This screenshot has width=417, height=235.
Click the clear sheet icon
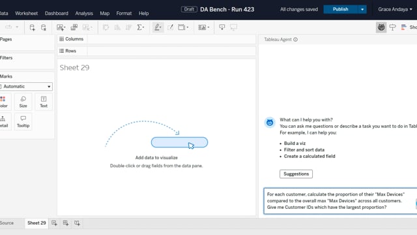(x=87, y=27)
